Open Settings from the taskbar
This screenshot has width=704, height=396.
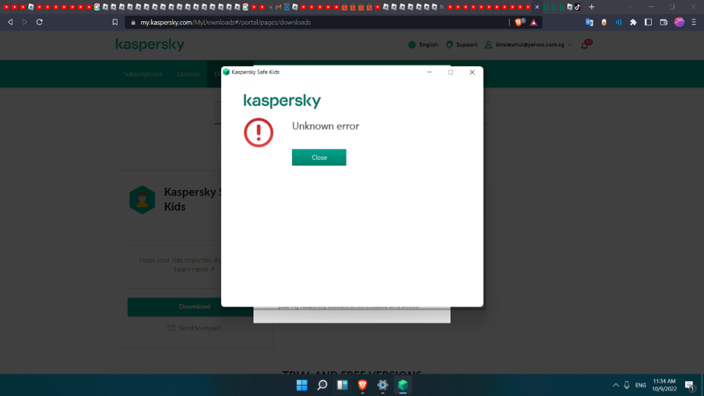point(382,385)
